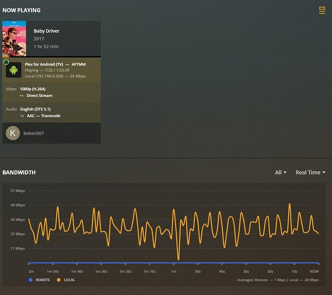
Task: Click the green secure connection lock icon
Action: click(x=6, y=62)
